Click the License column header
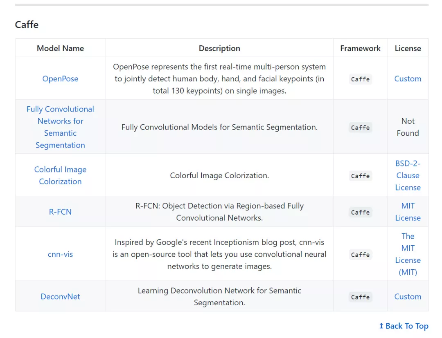 [x=408, y=48]
